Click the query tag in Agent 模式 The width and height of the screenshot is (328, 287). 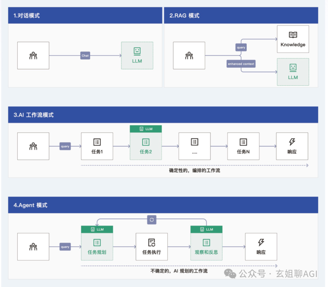coord(65,247)
